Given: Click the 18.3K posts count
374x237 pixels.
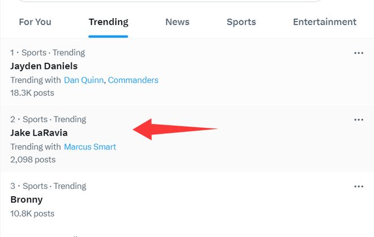Looking at the screenshot, I should pos(32,93).
